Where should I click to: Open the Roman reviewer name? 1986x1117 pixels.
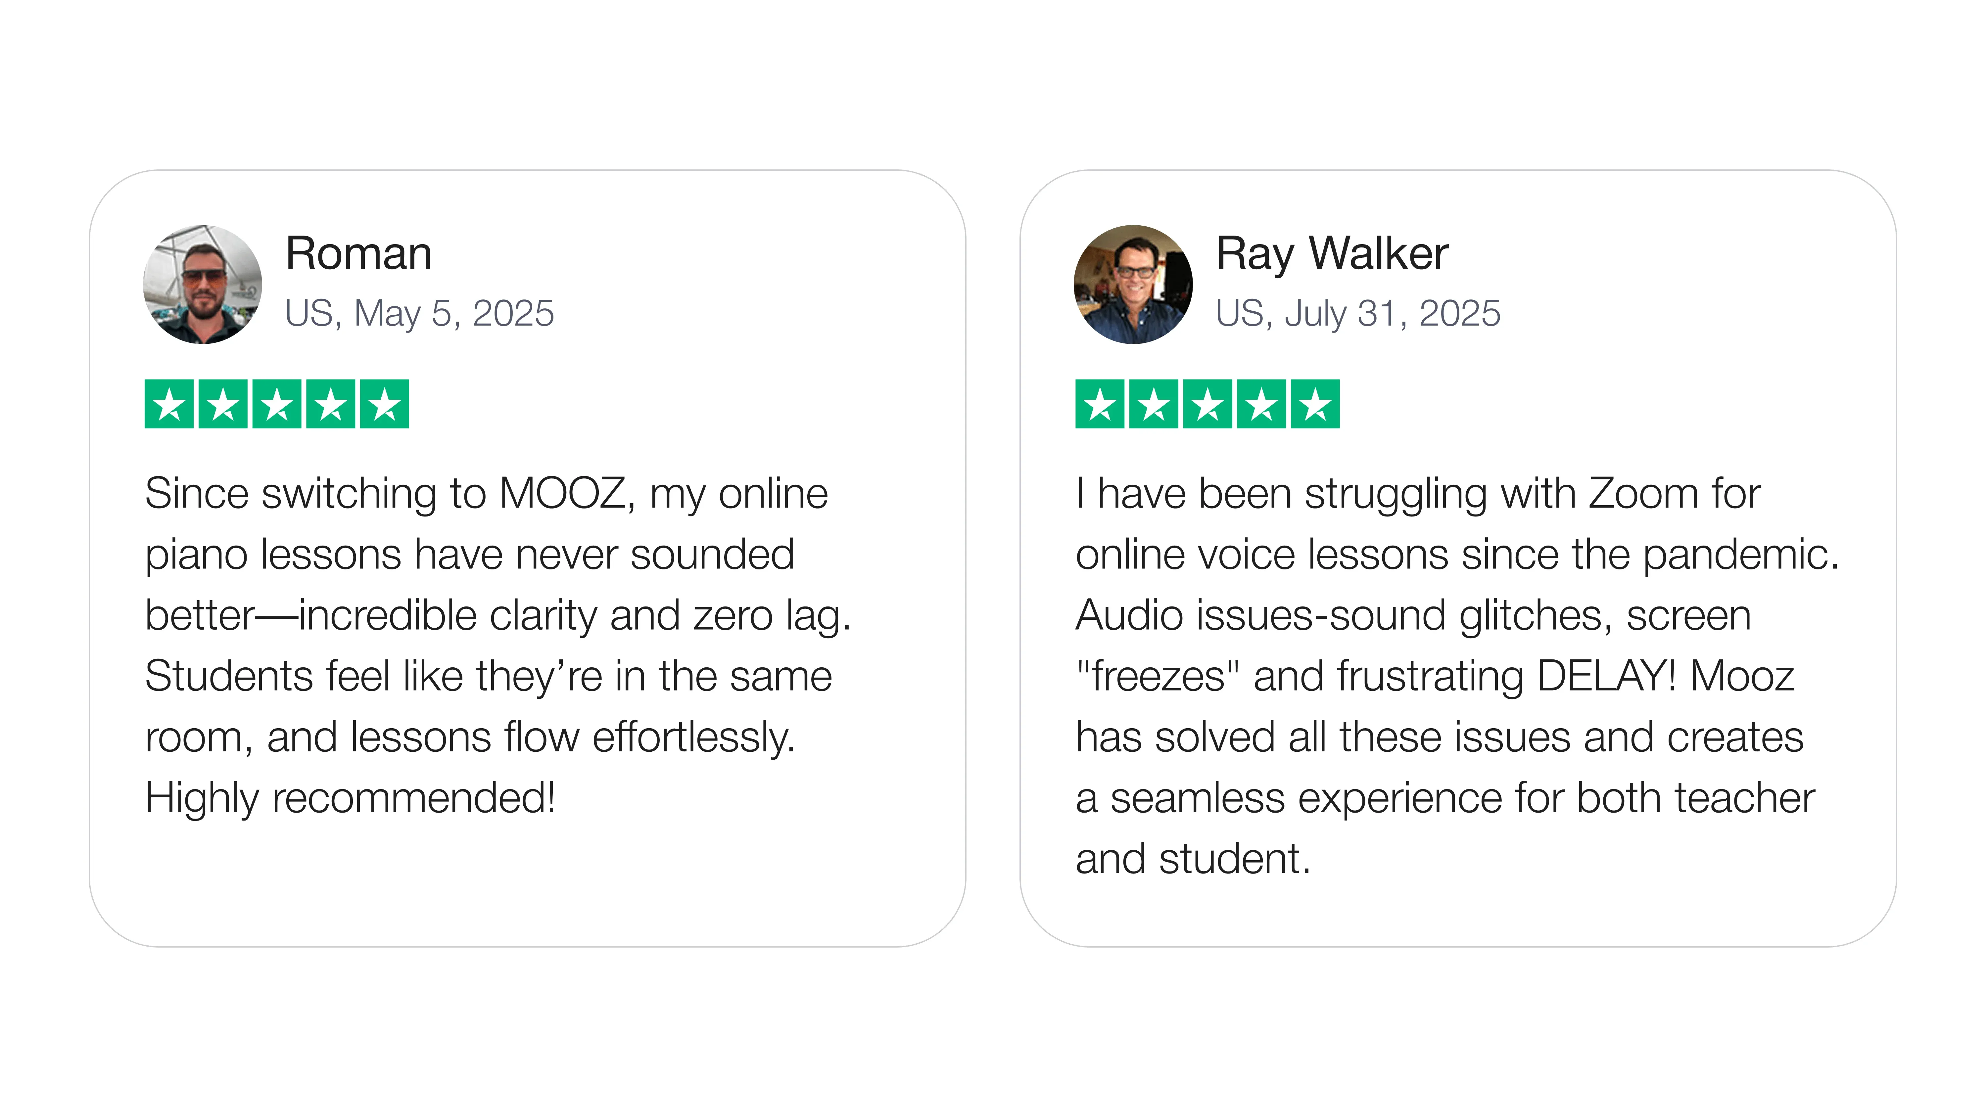(x=358, y=254)
